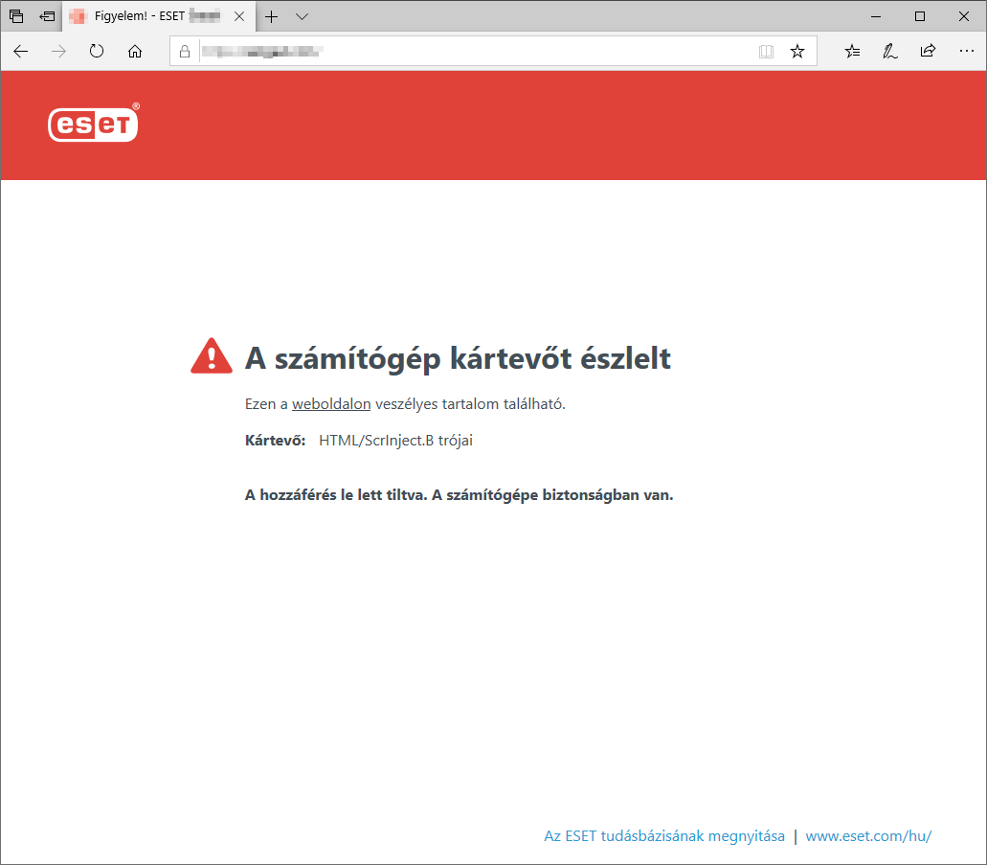The height and width of the screenshot is (865, 987).
Task: Start a Web Note with the ink icon
Action: (x=889, y=51)
